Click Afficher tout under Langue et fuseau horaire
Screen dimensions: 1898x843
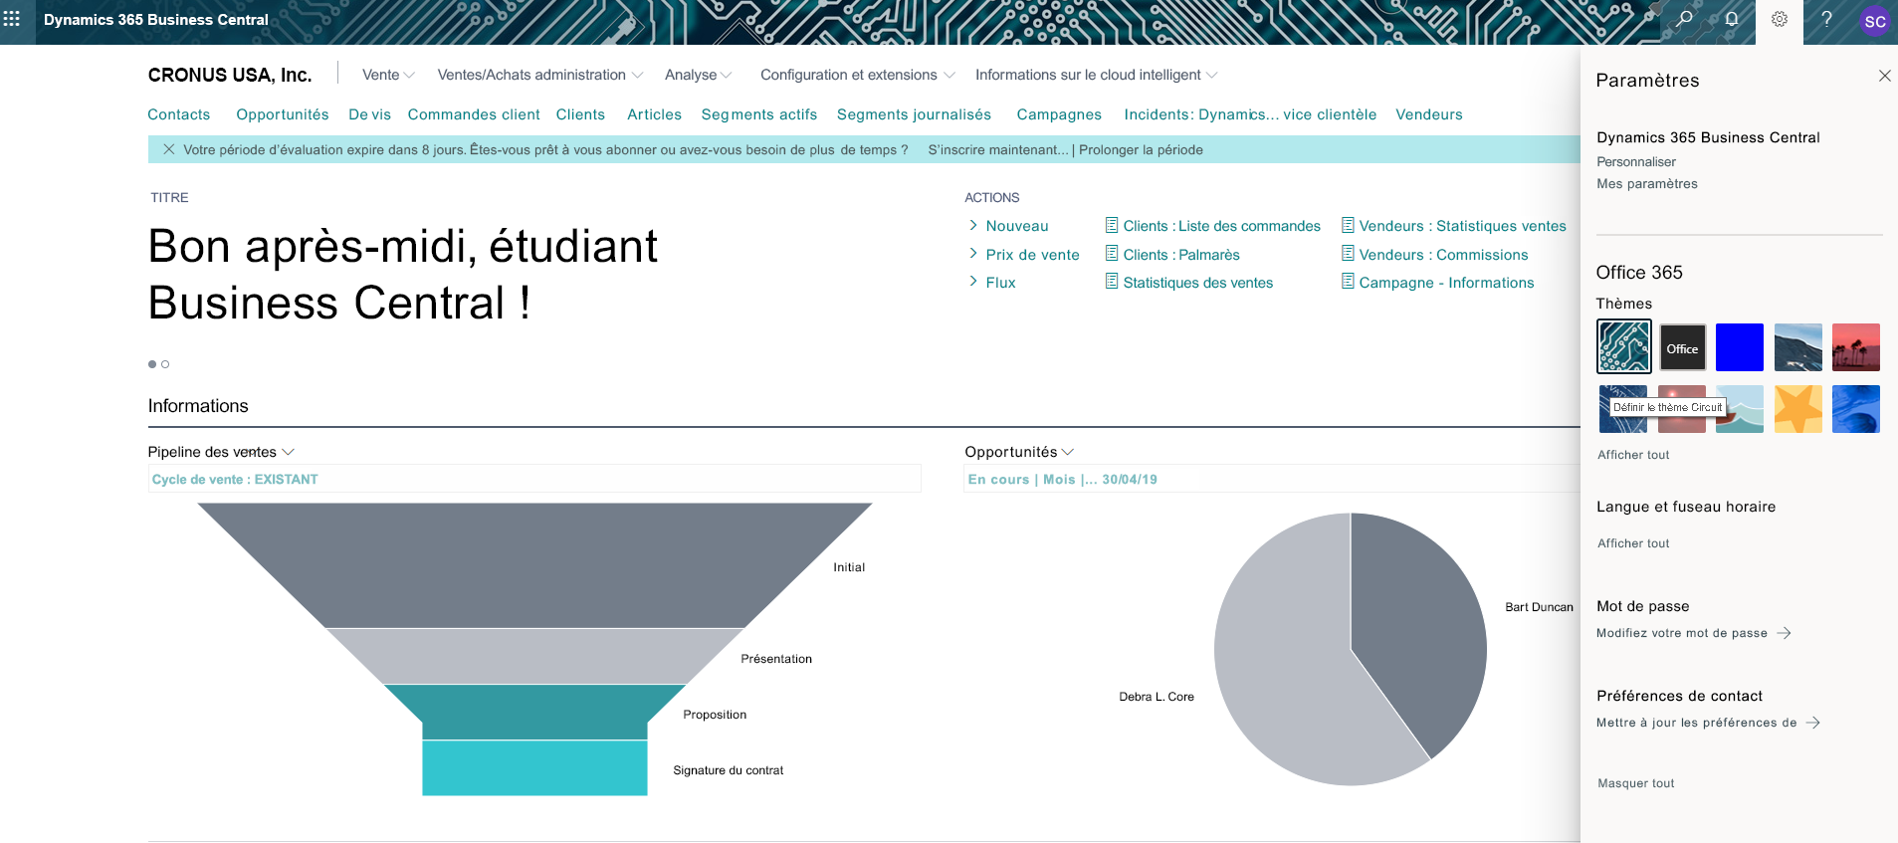pyautogui.click(x=1633, y=543)
